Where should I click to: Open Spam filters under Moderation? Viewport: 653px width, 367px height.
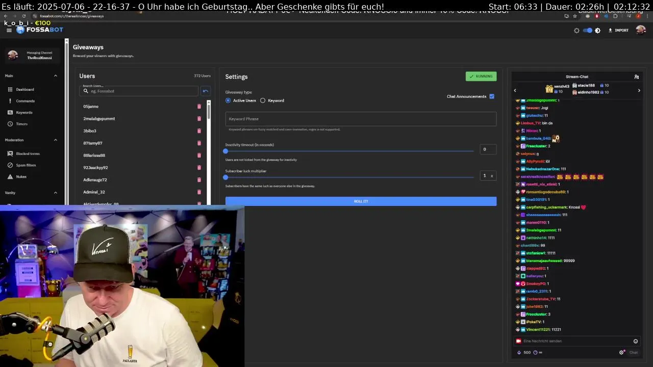(x=26, y=165)
